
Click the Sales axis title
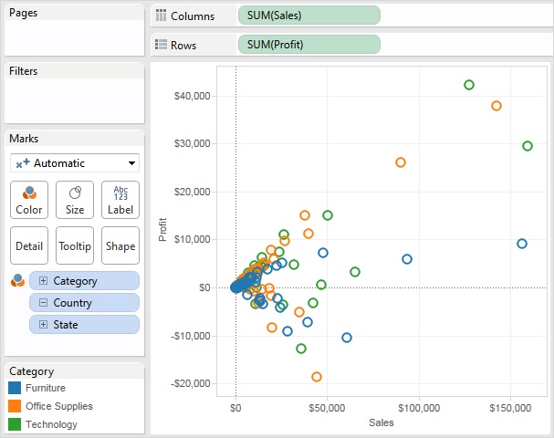coord(381,423)
